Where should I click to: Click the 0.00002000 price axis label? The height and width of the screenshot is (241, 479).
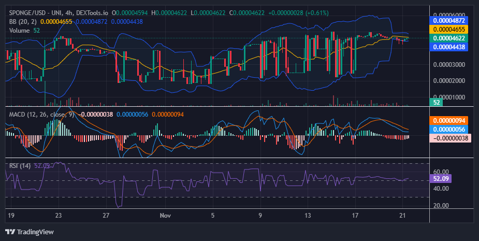[449, 81]
